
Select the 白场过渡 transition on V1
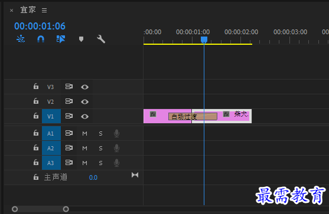[x=193, y=116]
